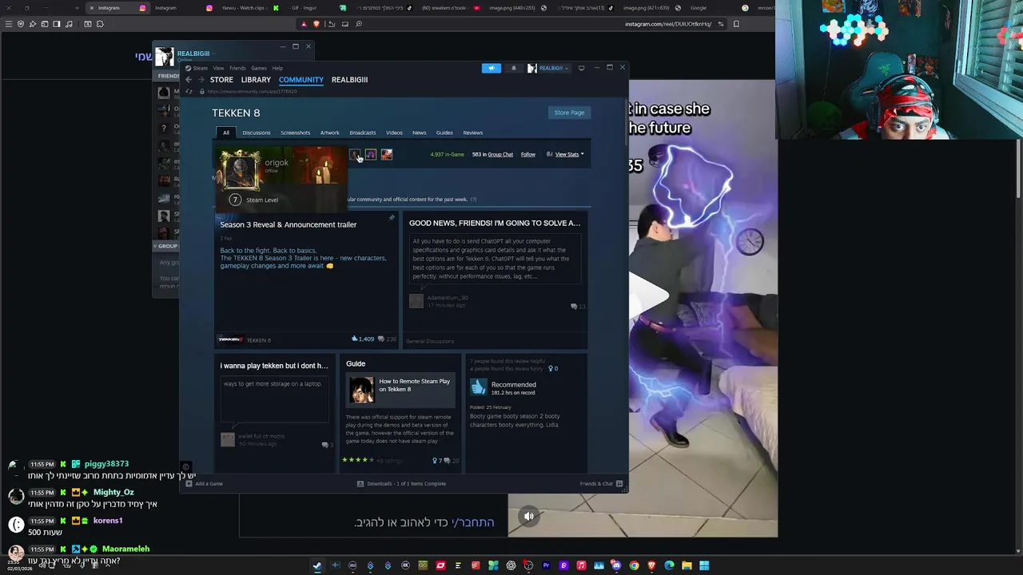Open Google Chrome from the taskbar
The image size is (1023, 575).
634,565
